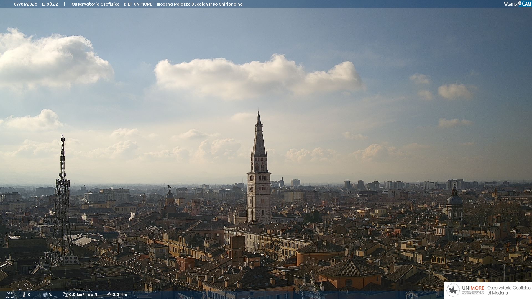Viewport: 532px width, 299px height.
Task: Click the UNIMORE logo text
Action: tap(473, 288)
